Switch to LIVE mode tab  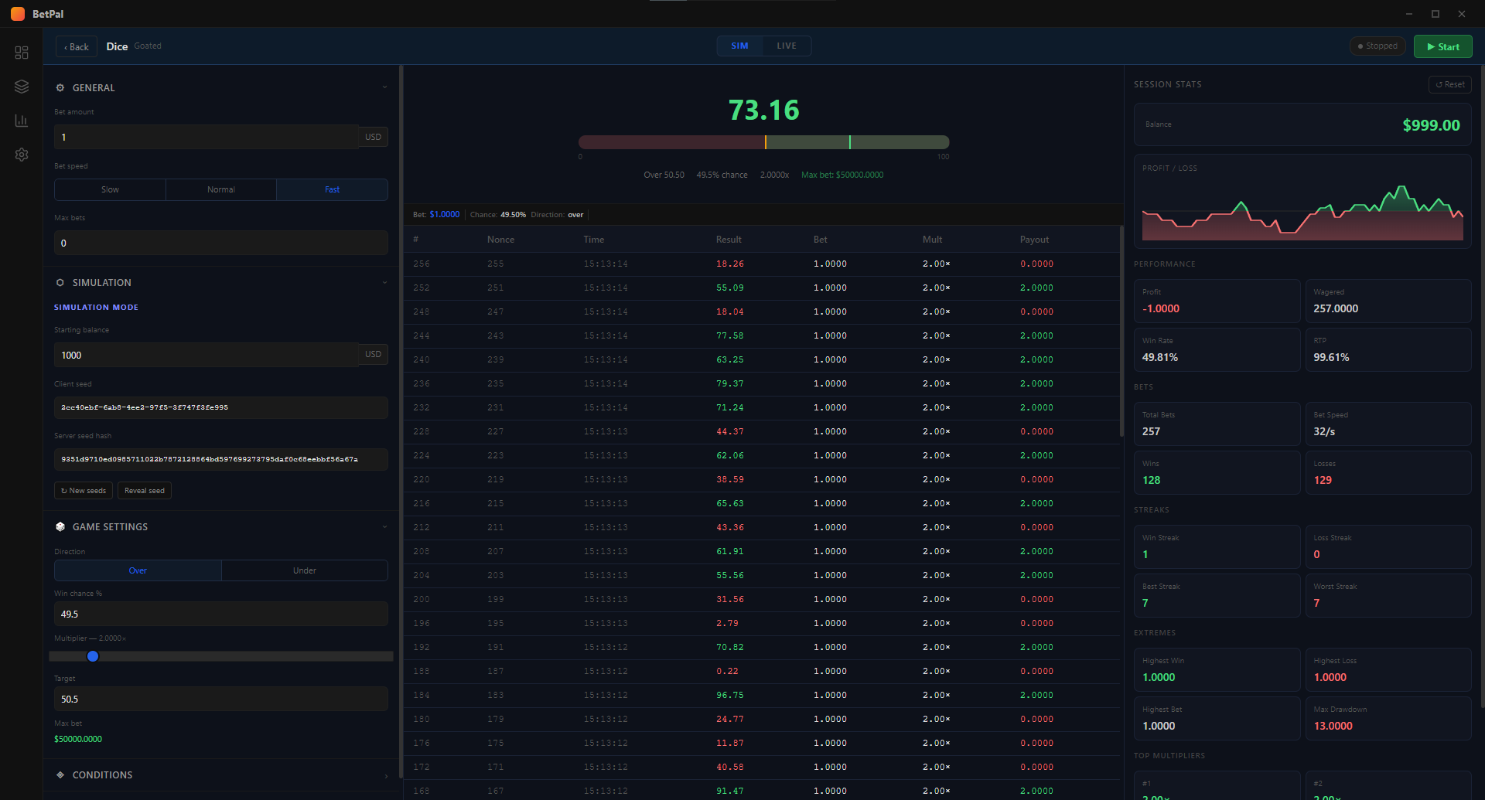tap(787, 46)
